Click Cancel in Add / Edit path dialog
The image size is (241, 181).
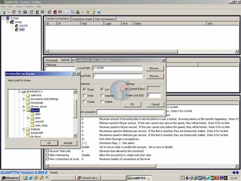(x=155, y=104)
